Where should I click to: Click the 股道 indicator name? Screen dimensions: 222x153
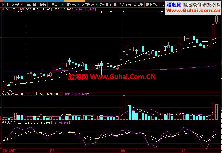click(x=29, y=9)
